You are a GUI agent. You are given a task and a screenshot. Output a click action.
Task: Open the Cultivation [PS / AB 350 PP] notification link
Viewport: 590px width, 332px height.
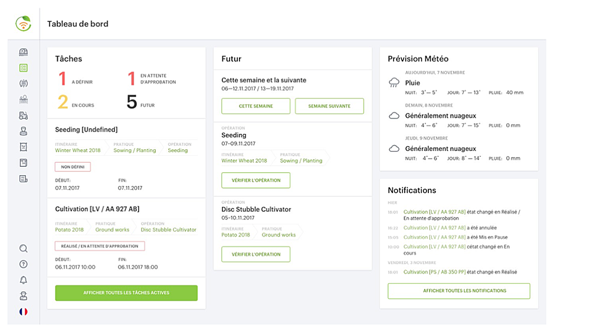[x=434, y=272]
